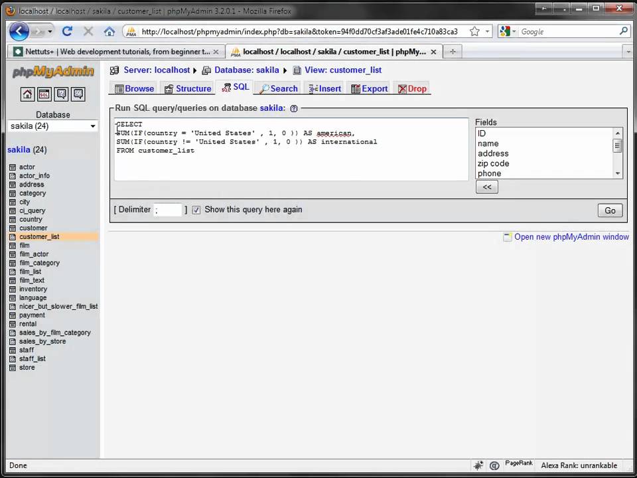Open phpMyAdmin documentation icon
Screen dimensions: 637x478
click(x=61, y=94)
